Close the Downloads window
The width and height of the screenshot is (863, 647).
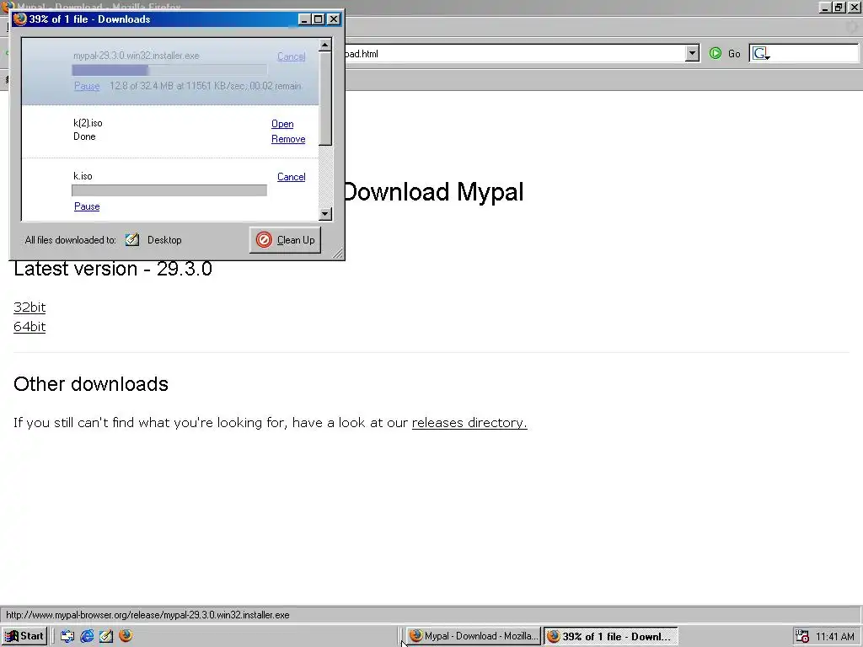tap(334, 19)
